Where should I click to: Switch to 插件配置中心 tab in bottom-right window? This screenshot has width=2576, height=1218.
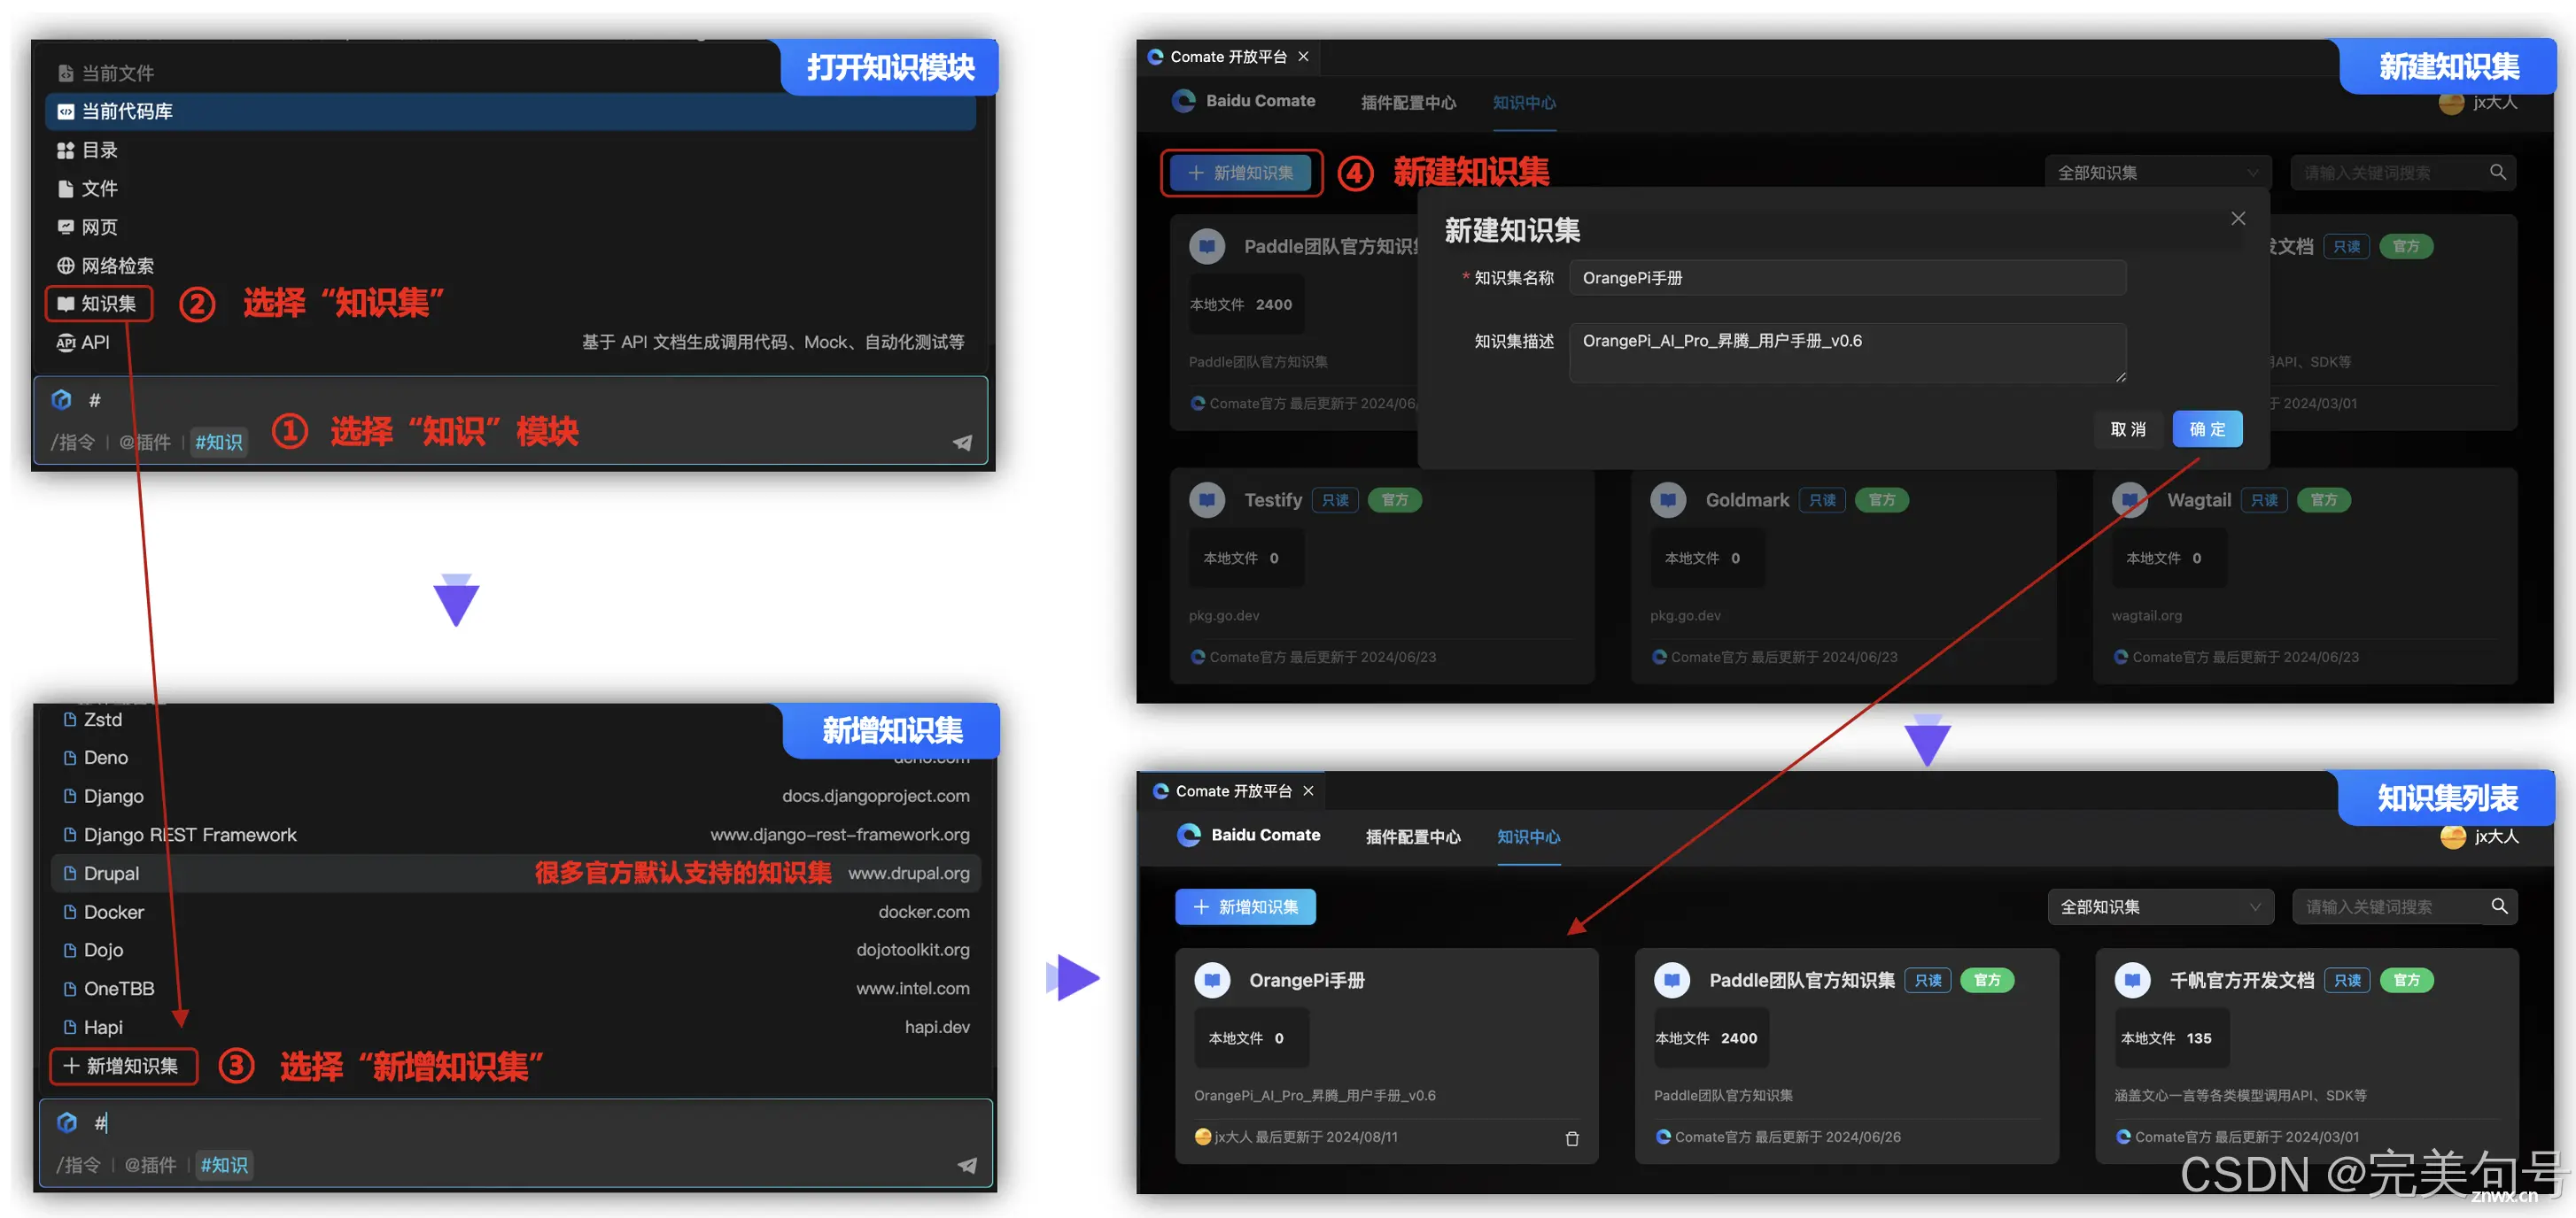[x=1413, y=836]
